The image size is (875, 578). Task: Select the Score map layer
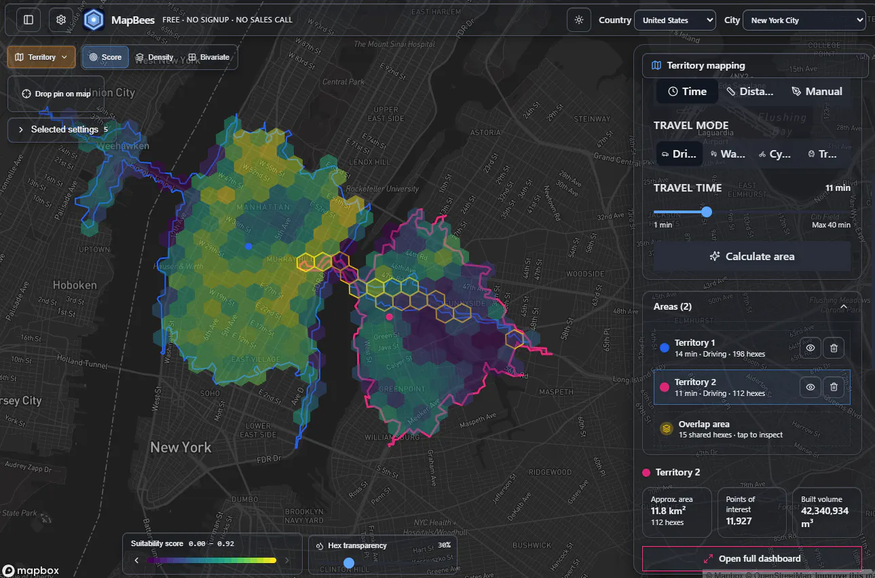coord(105,57)
